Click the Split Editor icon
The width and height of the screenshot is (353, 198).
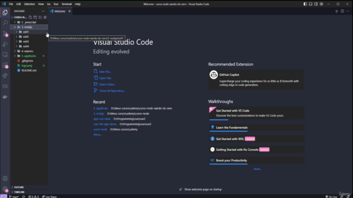pos(342,11)
